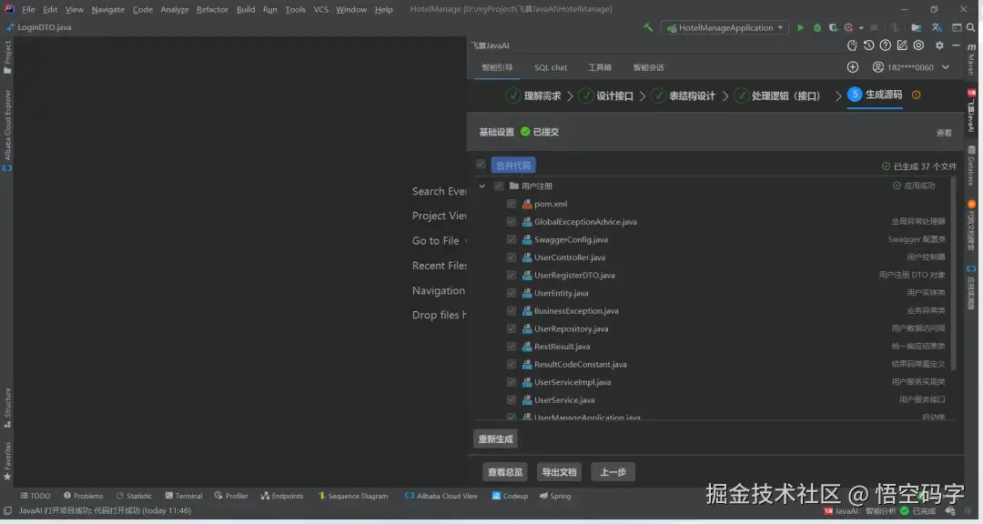Image resolution: width=983 pixels, height=524 pixels.
Task: Click the AI head icon in JavaAI header
Action: pyautogui.click(x=852, y=45)
